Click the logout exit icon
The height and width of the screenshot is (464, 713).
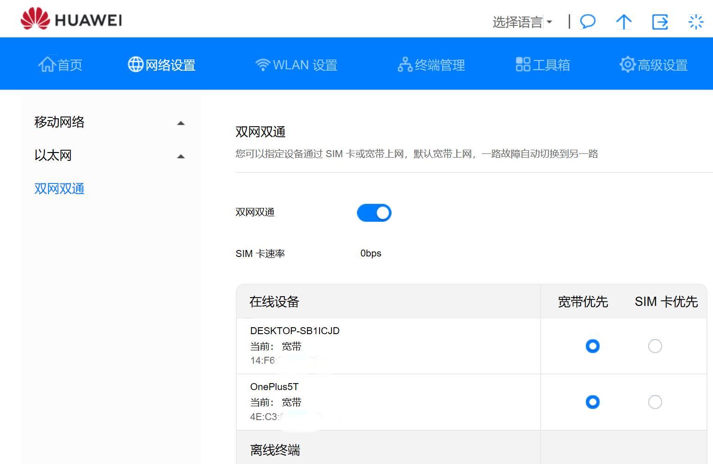(x=660, y=22)
